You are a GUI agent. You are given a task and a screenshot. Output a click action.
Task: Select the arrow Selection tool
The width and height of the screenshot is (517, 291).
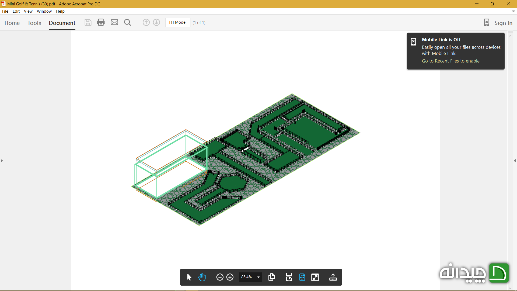[189, 277]
